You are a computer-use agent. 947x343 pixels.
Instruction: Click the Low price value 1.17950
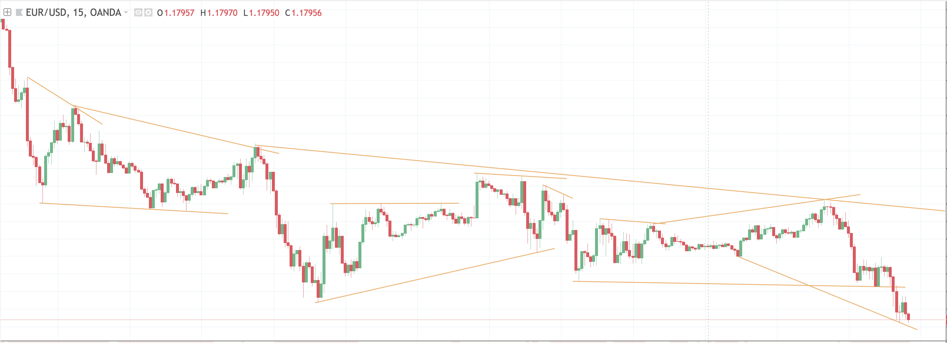pos(264,13)
